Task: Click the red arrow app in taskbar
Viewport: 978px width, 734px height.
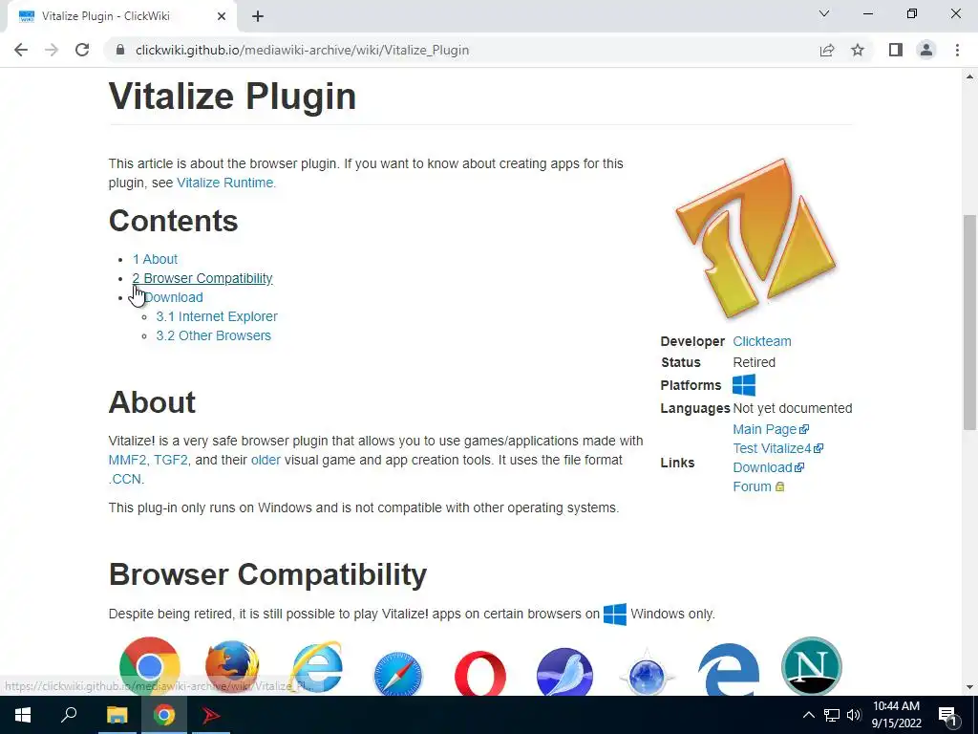Action: point(211,715)
